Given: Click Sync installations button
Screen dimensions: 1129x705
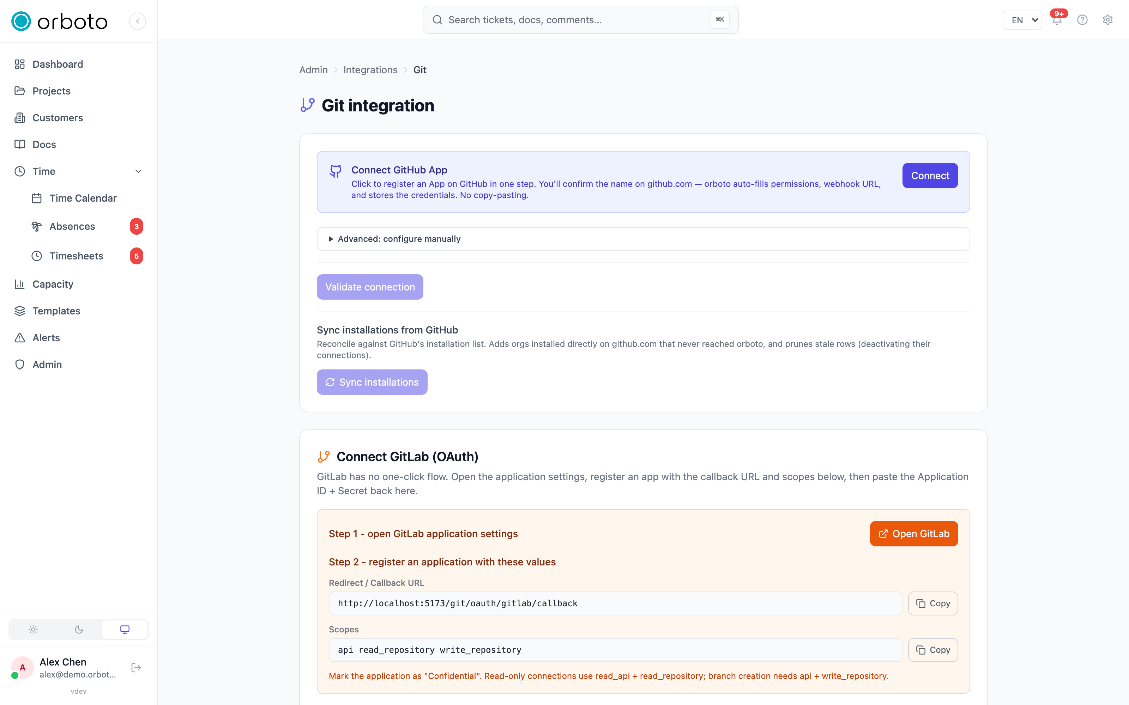Looking at the screenshot, I should 372,382.
